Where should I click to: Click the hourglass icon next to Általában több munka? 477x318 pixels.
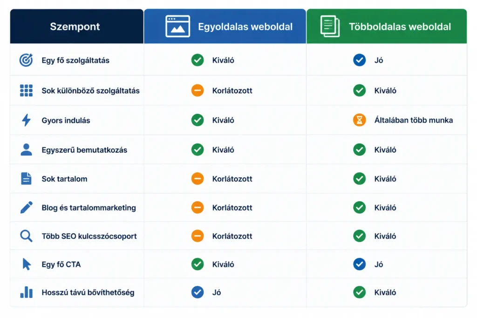tap(359, 120)
